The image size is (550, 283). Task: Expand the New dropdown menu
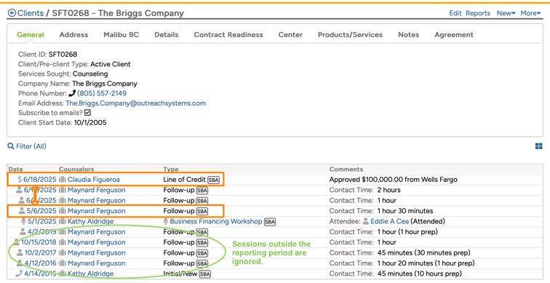(x=506, y=13)
